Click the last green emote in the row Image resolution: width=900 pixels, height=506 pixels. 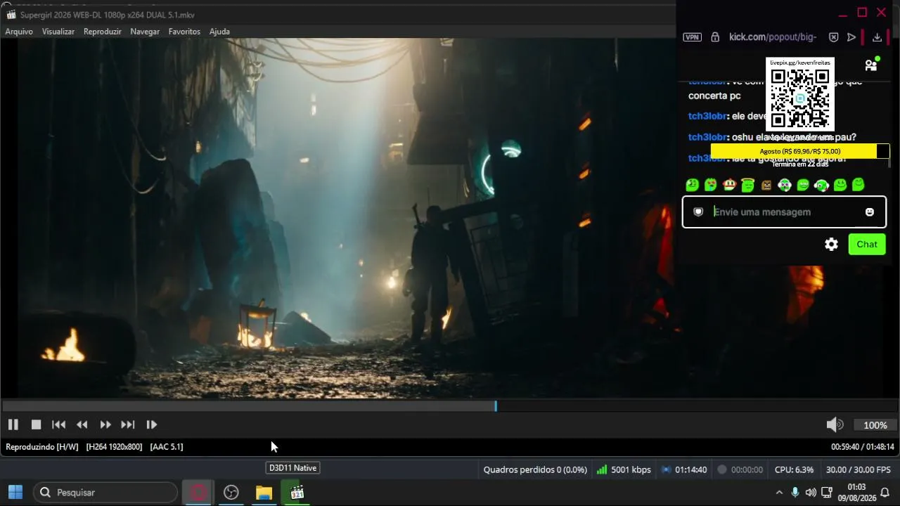859,185
